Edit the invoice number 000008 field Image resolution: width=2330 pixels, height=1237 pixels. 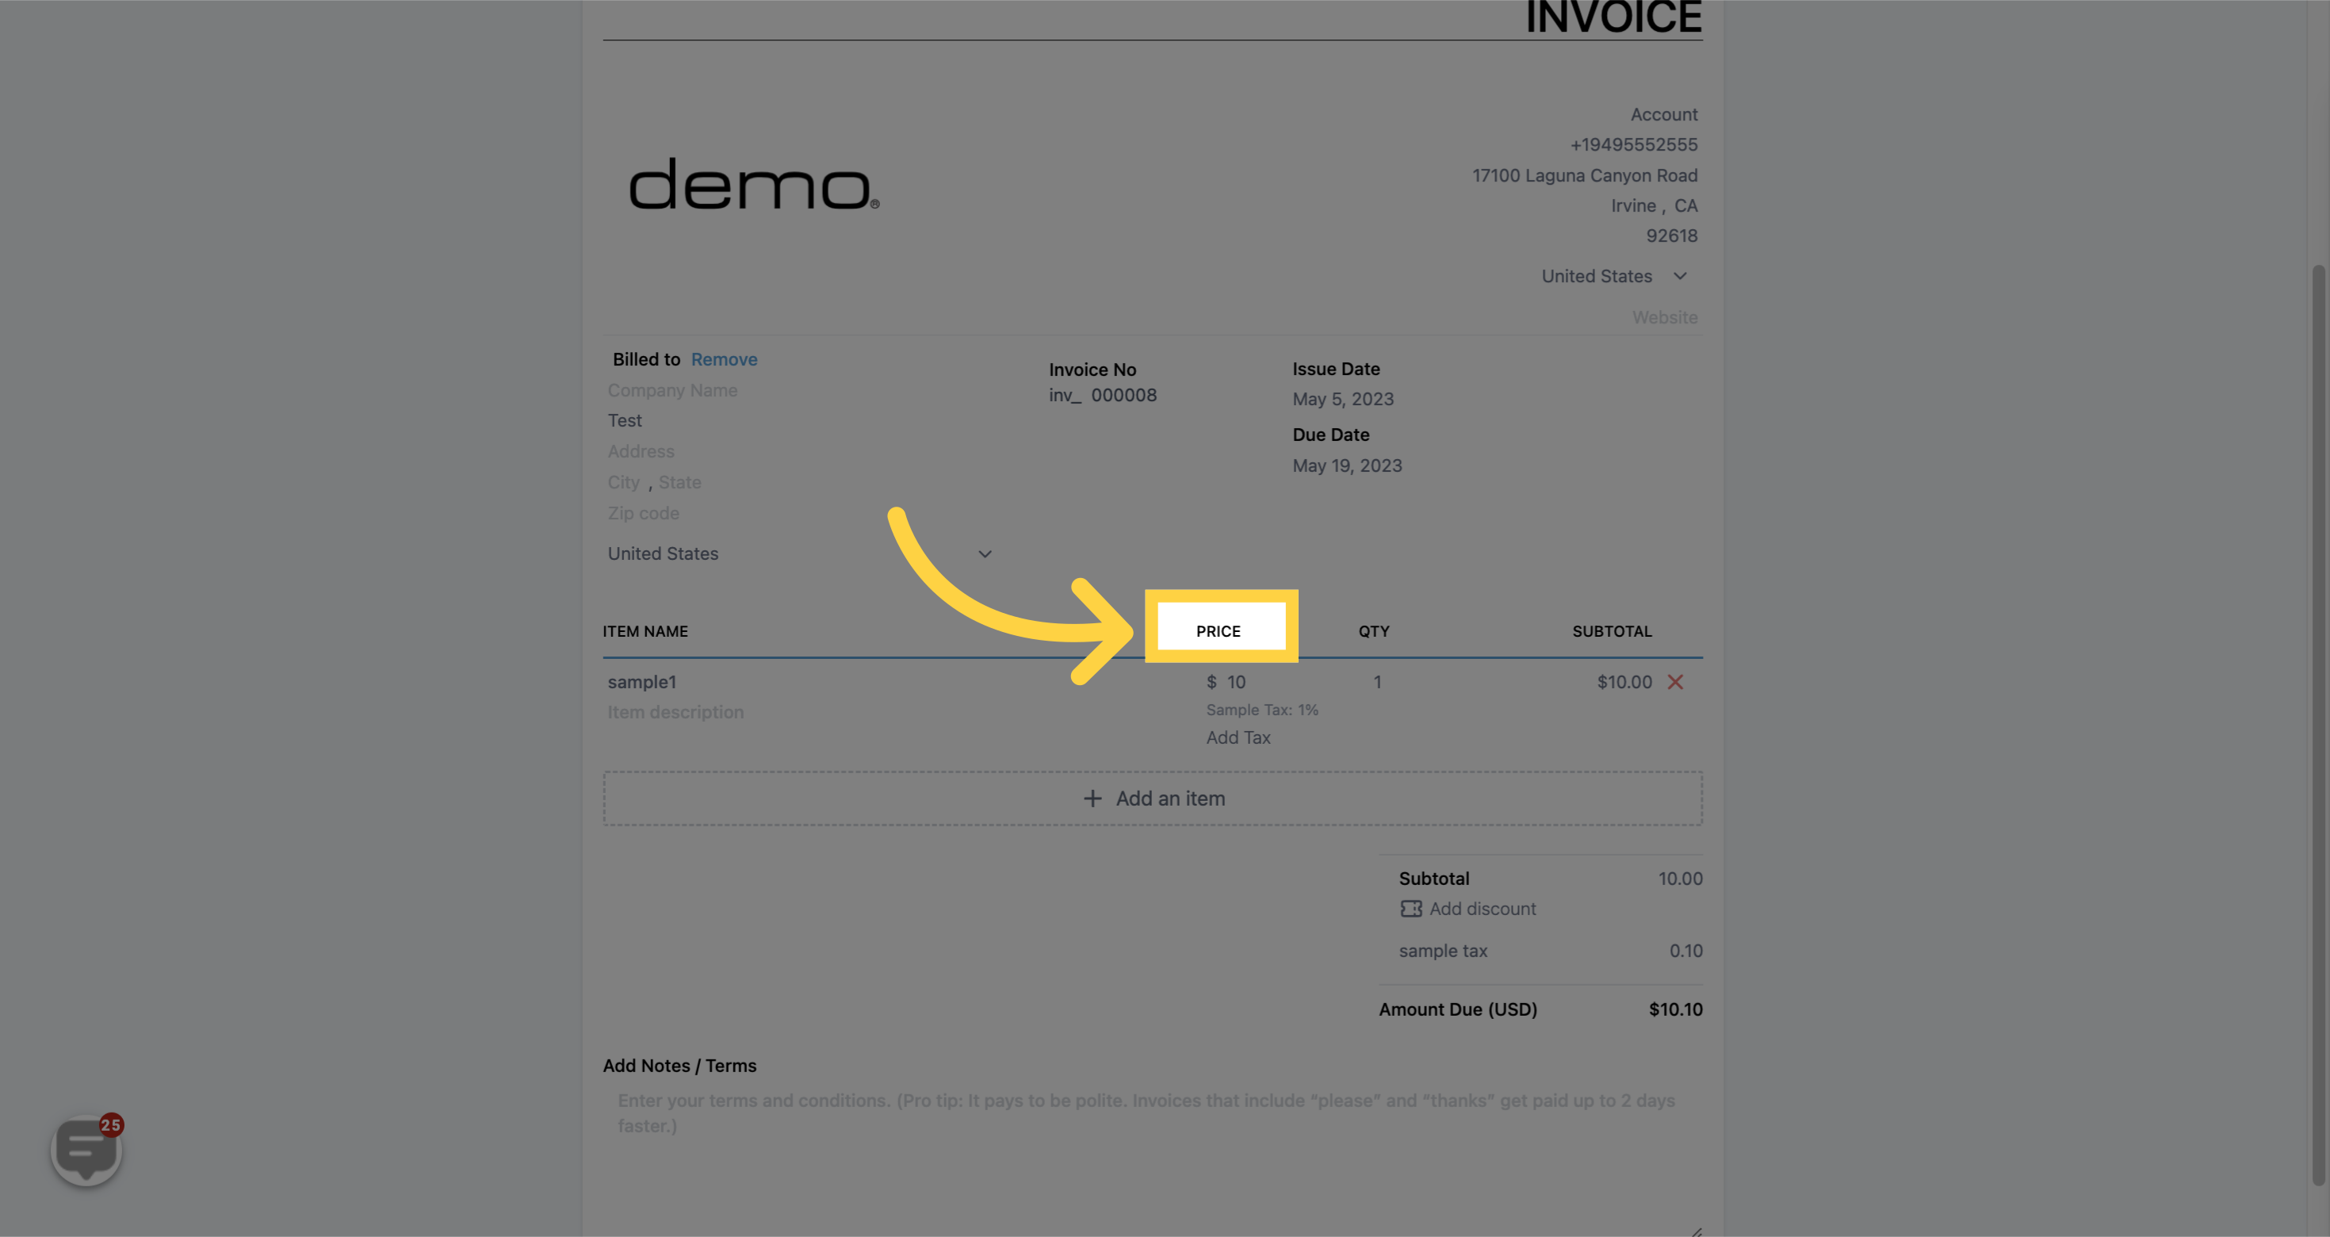(x=1123, y=396)
